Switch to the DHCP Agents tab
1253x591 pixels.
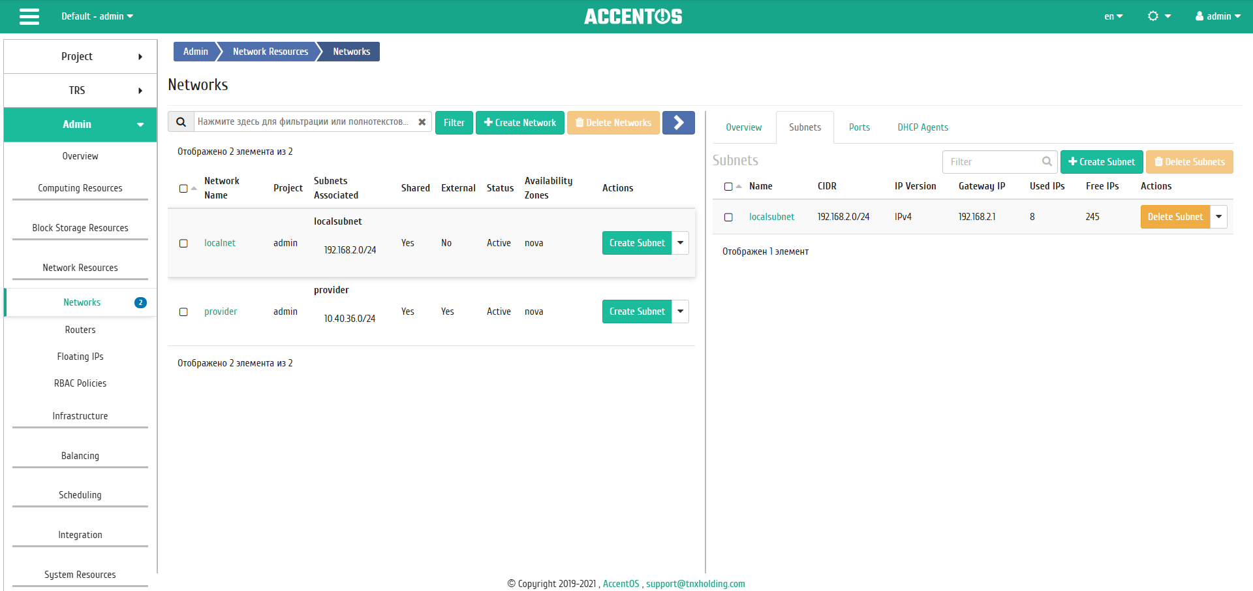click(923, 127)
